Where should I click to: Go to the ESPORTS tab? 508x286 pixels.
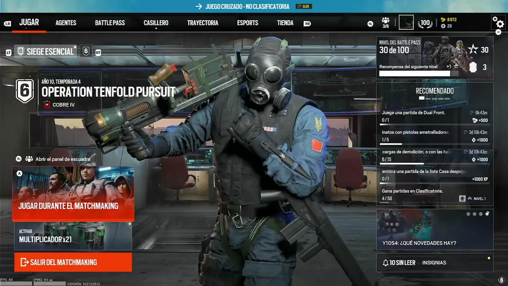click(x=248, y=23)
